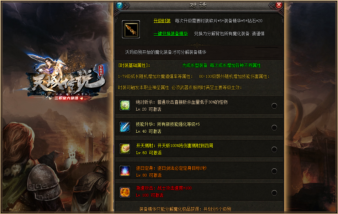Image resolution: width=338 pixels, height=214 pixels.
Task: Click the blue question mark help icon
Action: pyautogui.click(x=119, y=5)
